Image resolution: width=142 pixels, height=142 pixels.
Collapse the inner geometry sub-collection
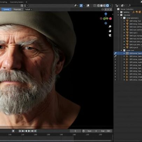(x=121, y=18)
